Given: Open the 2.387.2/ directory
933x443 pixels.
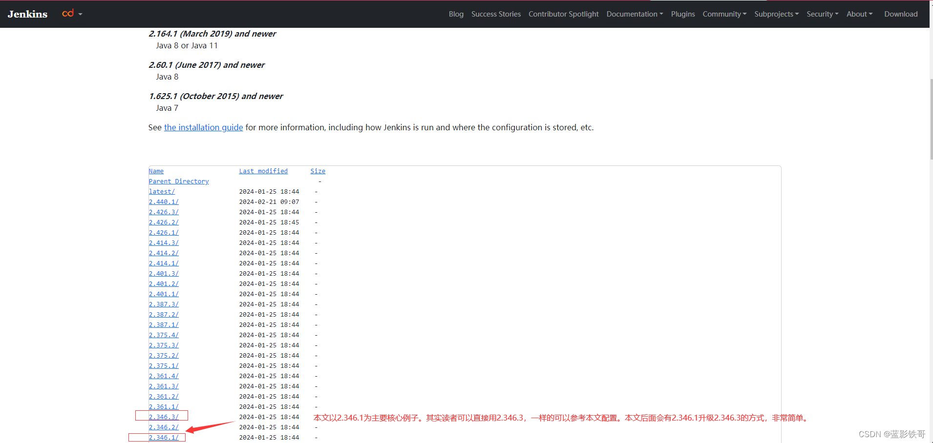Looking at the screenshot, I should (164, 315).
